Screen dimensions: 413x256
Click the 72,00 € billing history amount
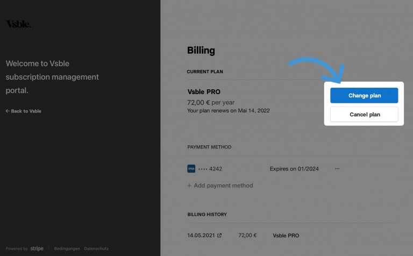coord(247,235)
